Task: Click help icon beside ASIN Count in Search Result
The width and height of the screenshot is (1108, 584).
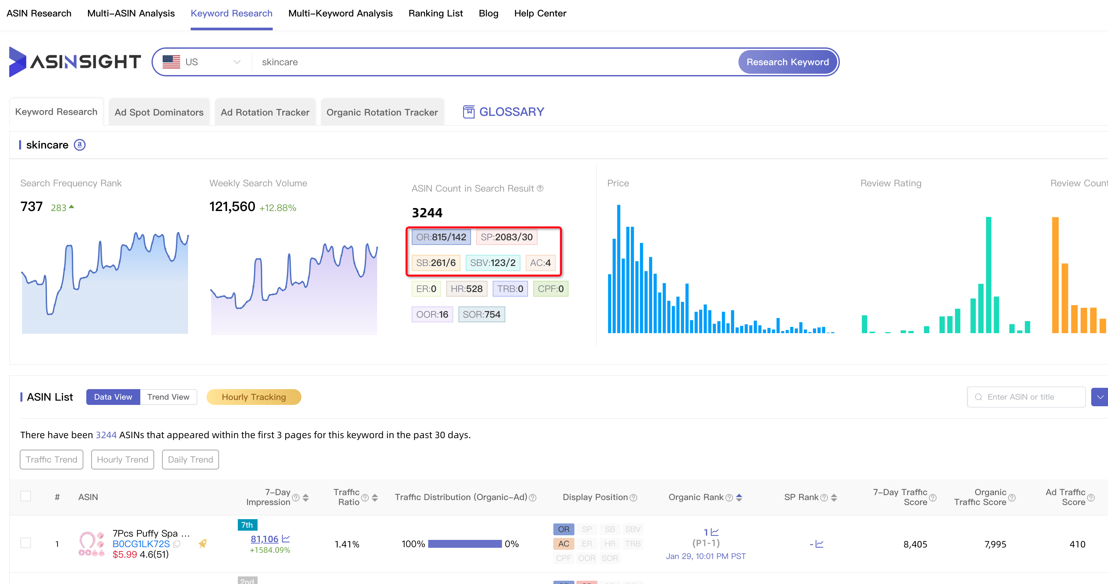Action: (x=540, y=188)
